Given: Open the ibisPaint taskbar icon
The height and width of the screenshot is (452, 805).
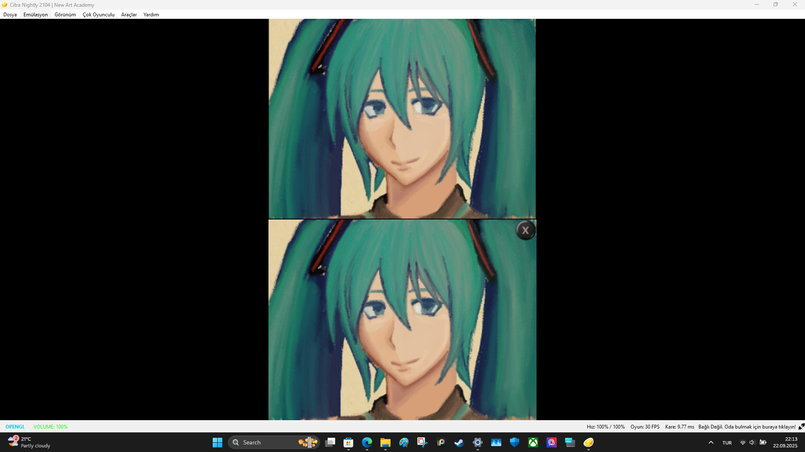Looking at the screenshot, I should [x=441, y=442].
